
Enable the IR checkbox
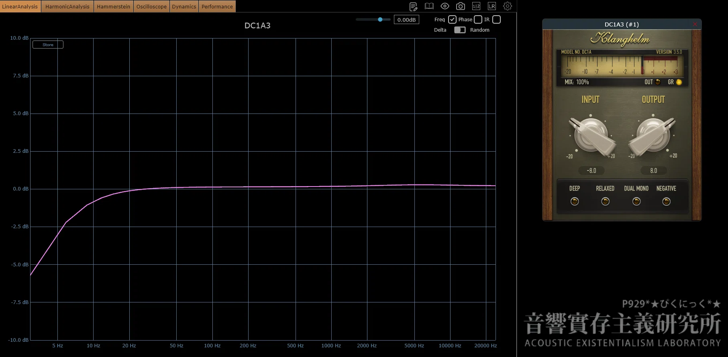point(496,20)
